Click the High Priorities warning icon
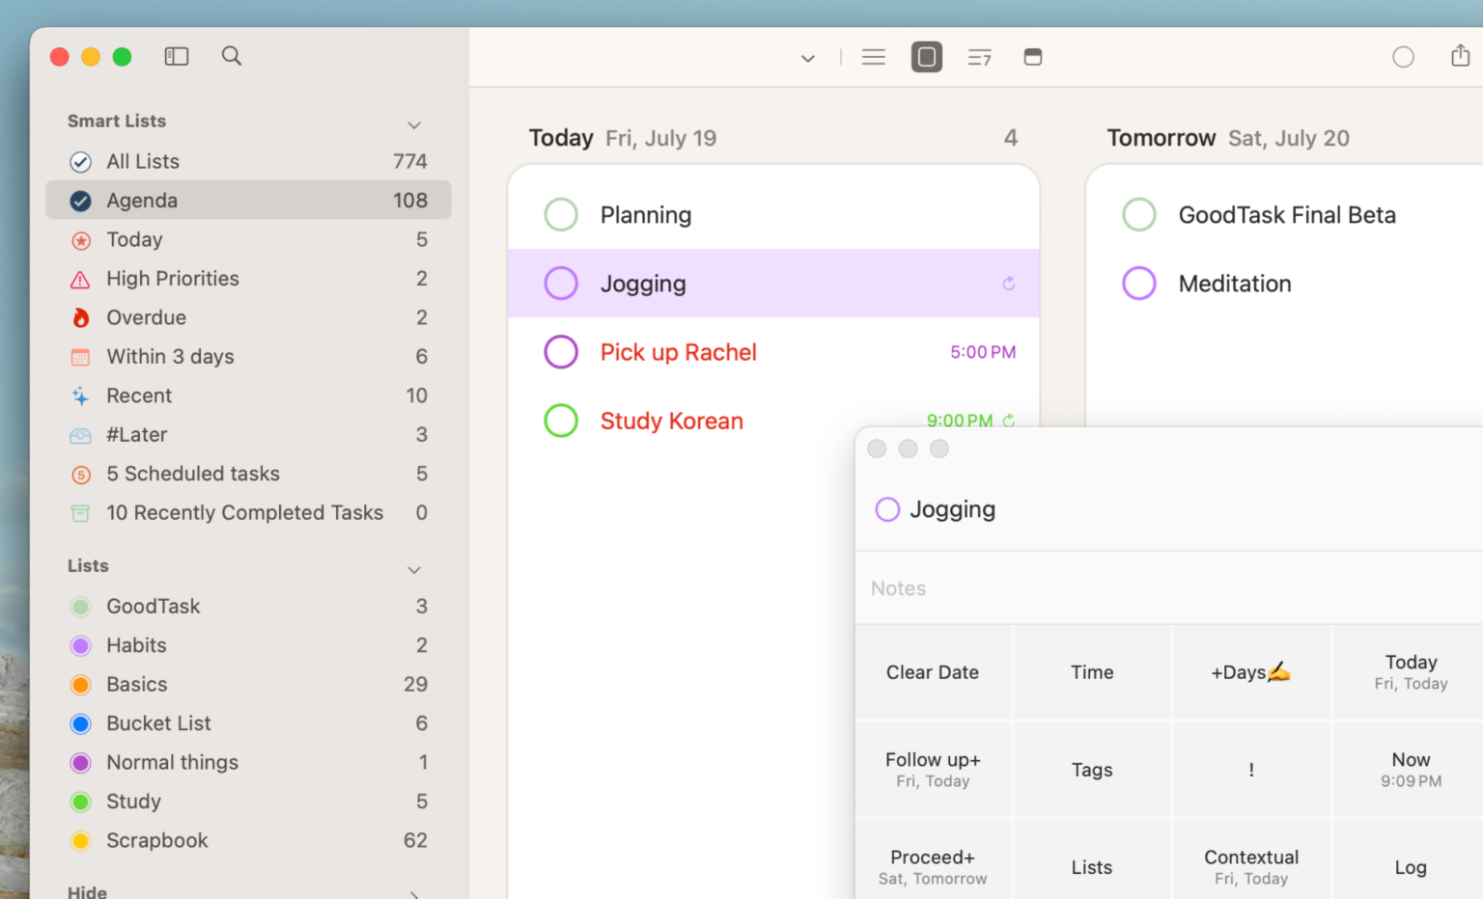The height and width of the screenshot is (899, 1483). click(x=81, y=279)
